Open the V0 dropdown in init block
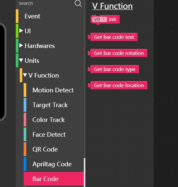The height and width of the screenshot is (187, 178). (100, 19)
